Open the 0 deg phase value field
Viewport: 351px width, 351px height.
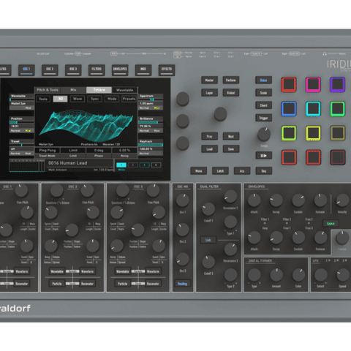pyautogui.click(x=99, y=150)
